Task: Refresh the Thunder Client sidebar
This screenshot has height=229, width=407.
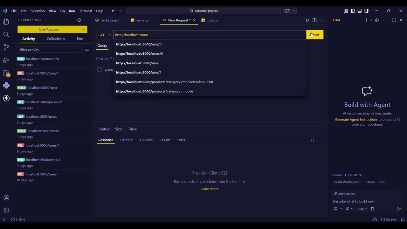Action: click(79, 20)
